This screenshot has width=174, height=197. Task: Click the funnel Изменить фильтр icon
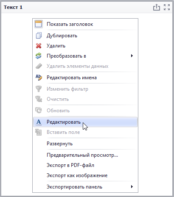39,89
